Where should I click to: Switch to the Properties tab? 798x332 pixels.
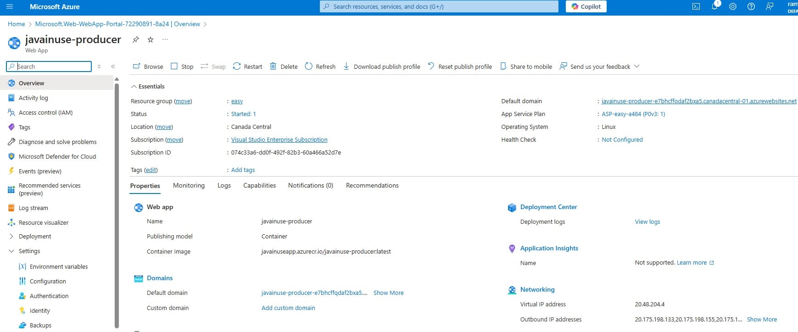[x=145, y=186]
